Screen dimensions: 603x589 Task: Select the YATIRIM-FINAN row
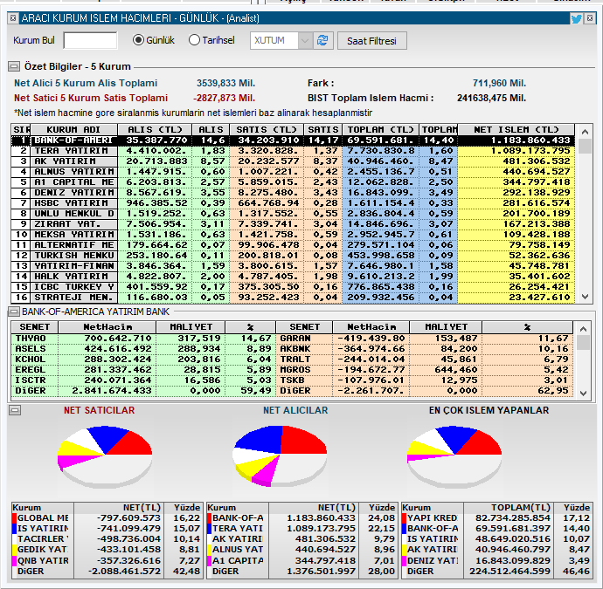(293, 265)
